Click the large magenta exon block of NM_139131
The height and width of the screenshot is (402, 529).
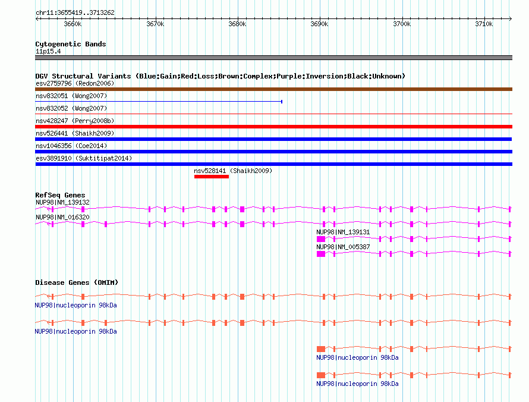point(321,239)
